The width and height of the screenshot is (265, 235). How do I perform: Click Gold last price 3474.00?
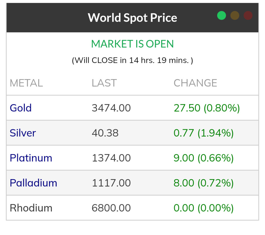pos(111,108)
